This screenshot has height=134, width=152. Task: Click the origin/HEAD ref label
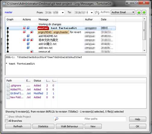click(x=45, y=32)
